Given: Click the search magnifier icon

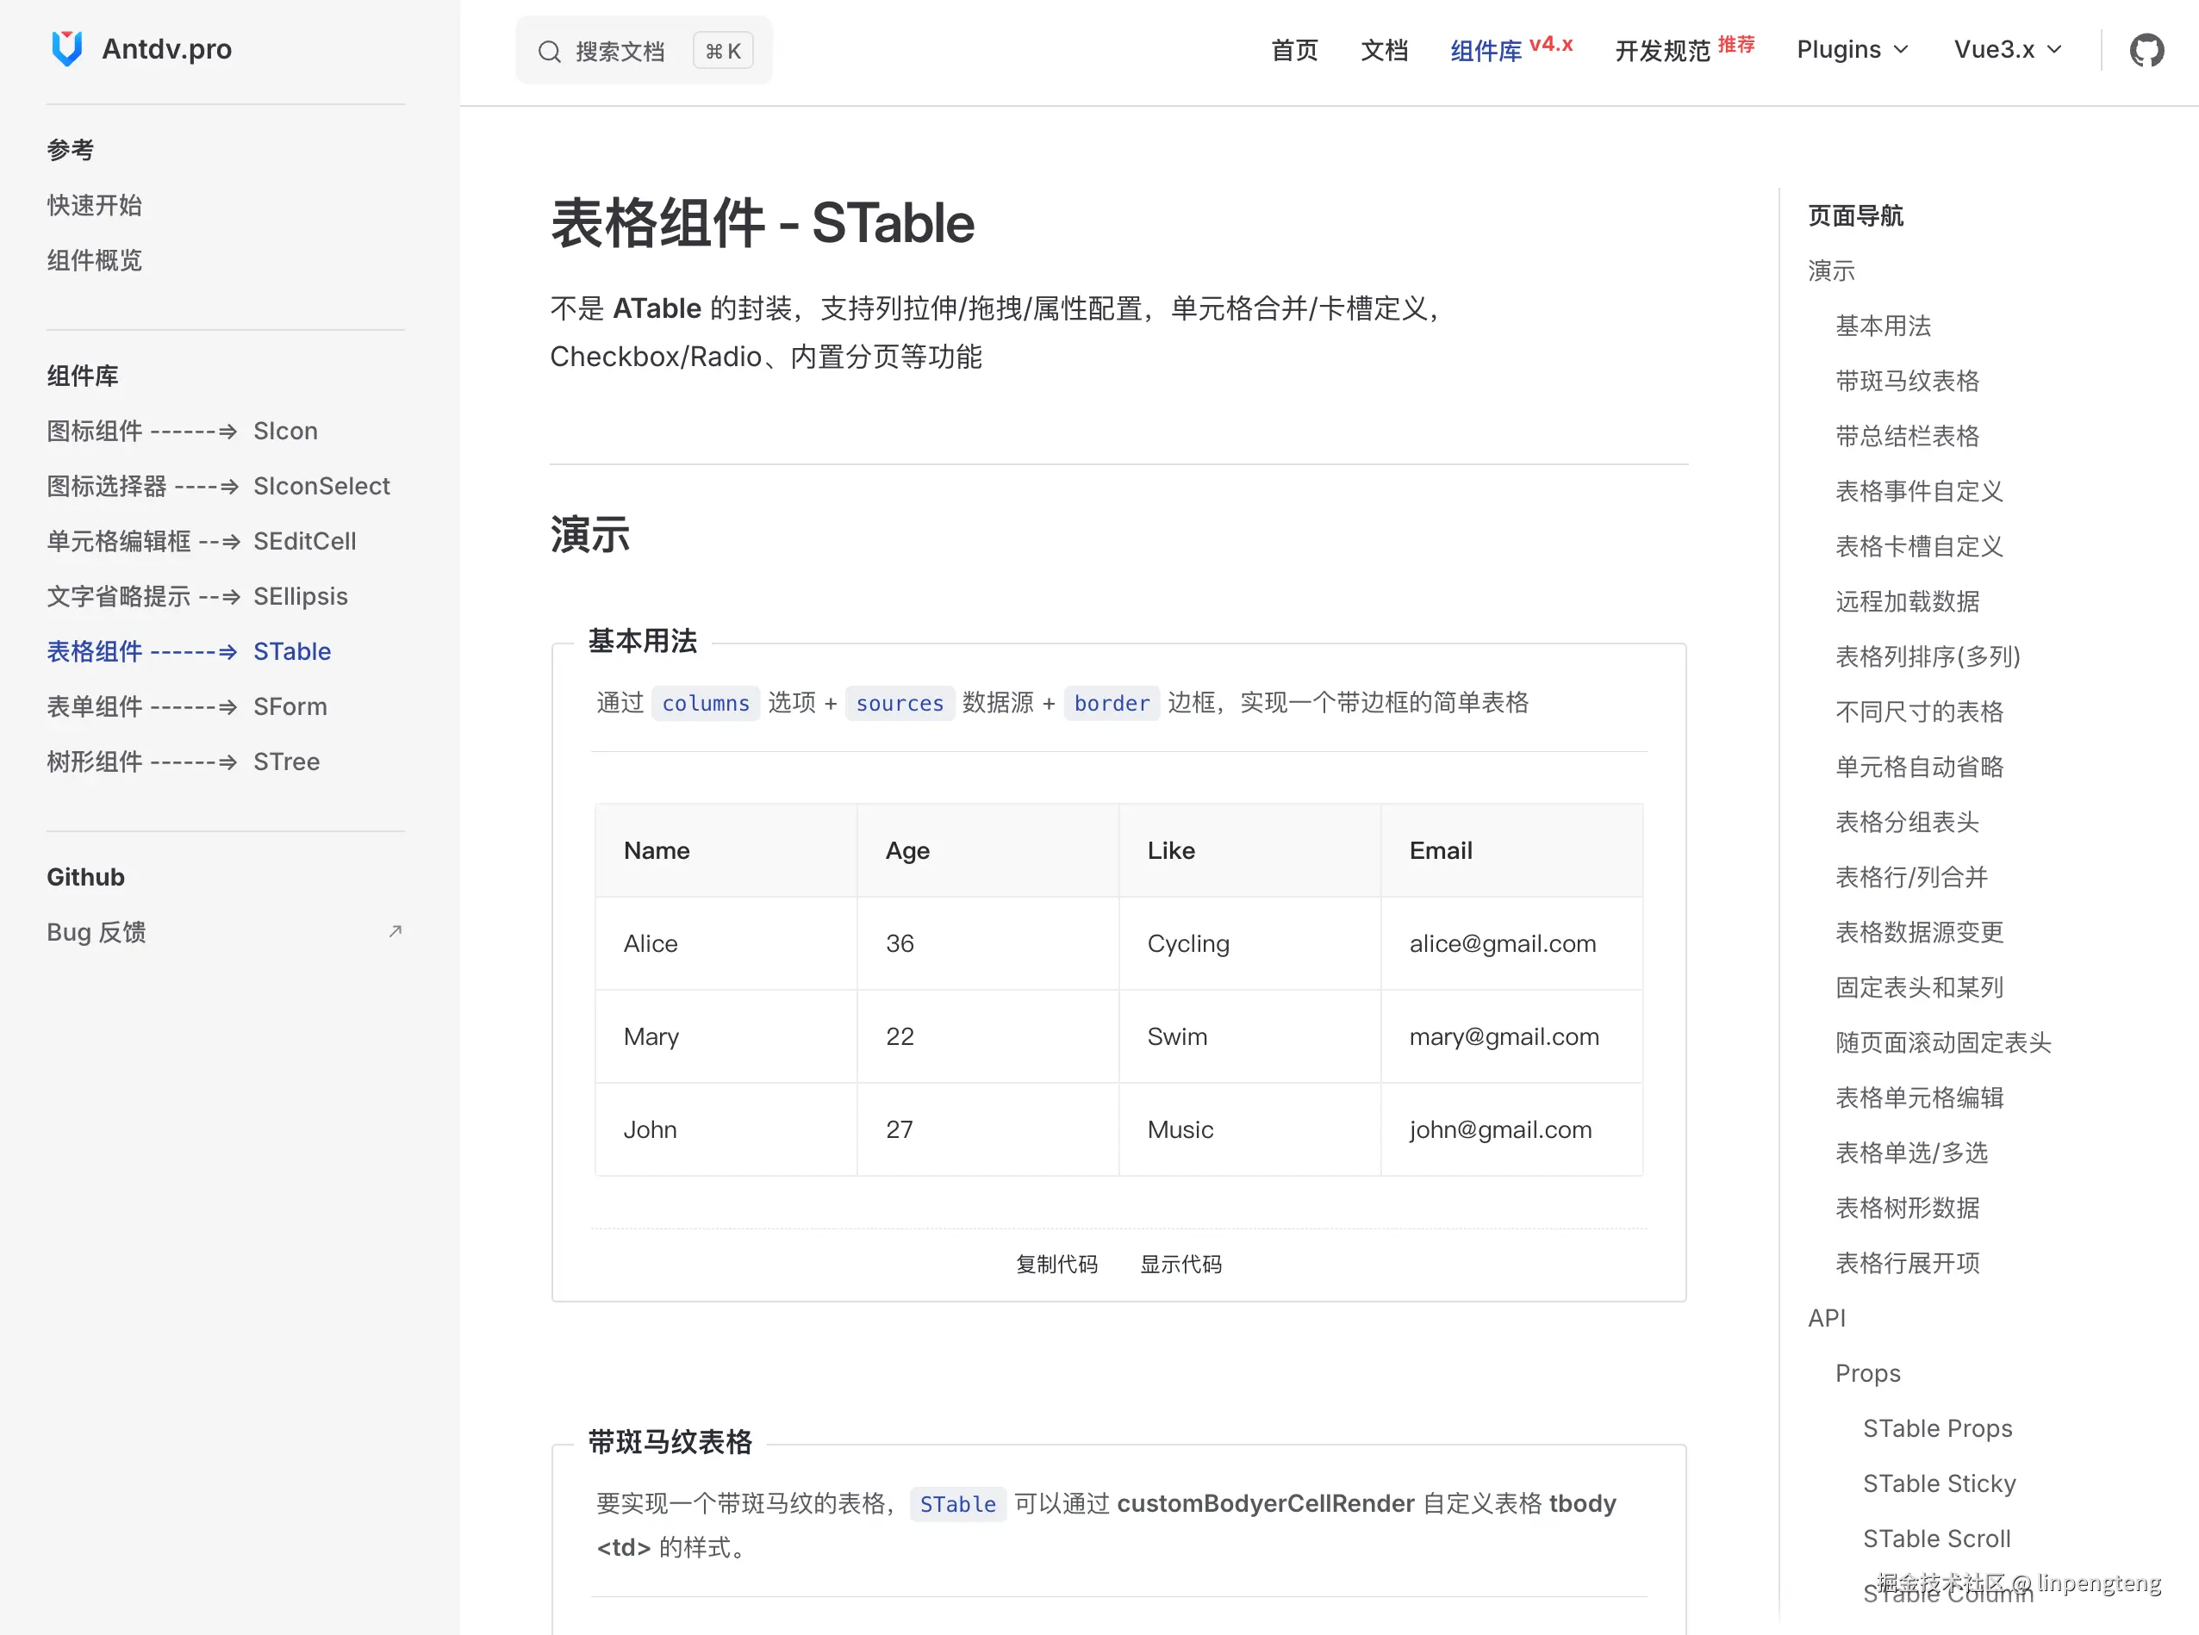Looking at the screenshot, I should point(551,51).
